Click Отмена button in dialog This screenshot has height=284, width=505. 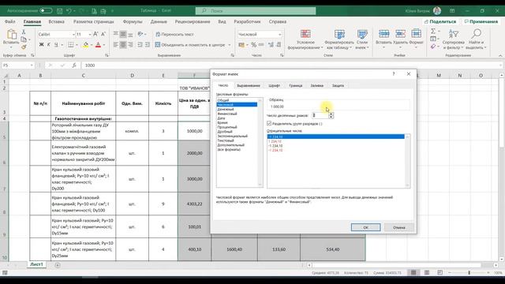pos(398,227)
